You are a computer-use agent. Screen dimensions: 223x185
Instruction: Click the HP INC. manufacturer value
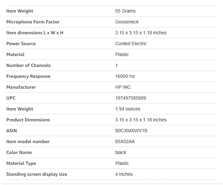[x=123, y=87]
